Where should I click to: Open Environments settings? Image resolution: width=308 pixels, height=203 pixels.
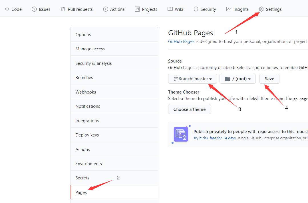pyautogui.click(x=114, y=164)
